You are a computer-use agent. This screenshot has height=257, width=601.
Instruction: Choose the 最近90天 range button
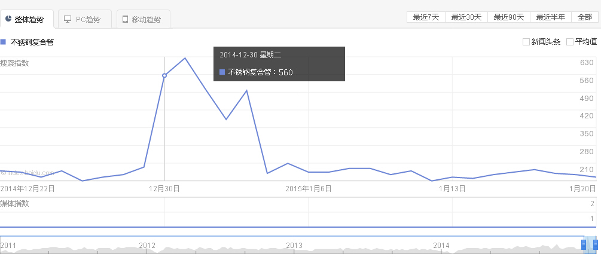tap(509, 17)
